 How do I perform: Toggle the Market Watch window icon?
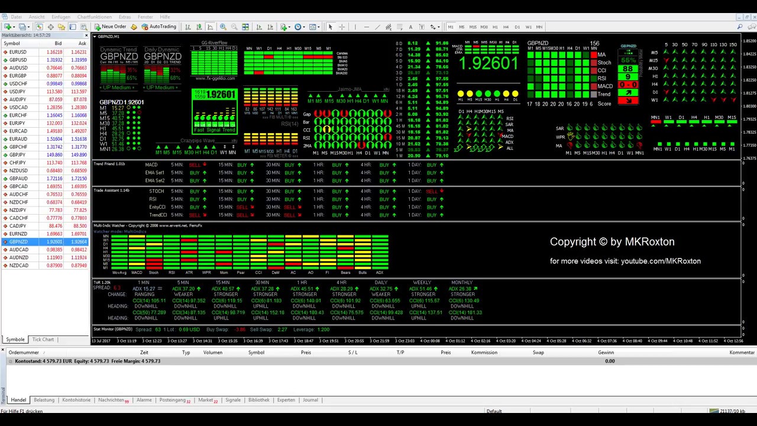pyautogui.click(x=39, y=27)
